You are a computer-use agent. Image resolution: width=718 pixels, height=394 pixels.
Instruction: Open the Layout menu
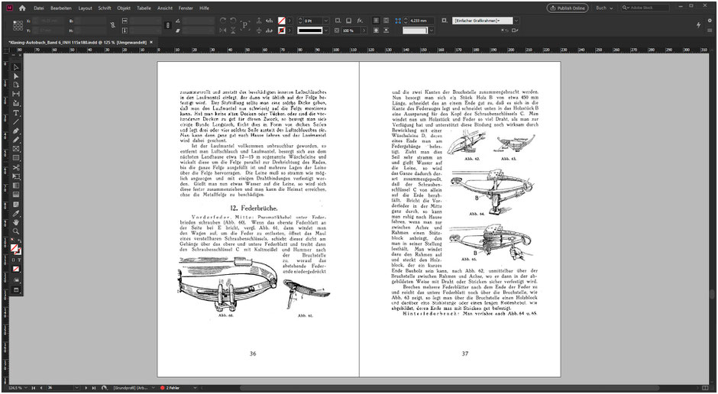pos(86,8)
